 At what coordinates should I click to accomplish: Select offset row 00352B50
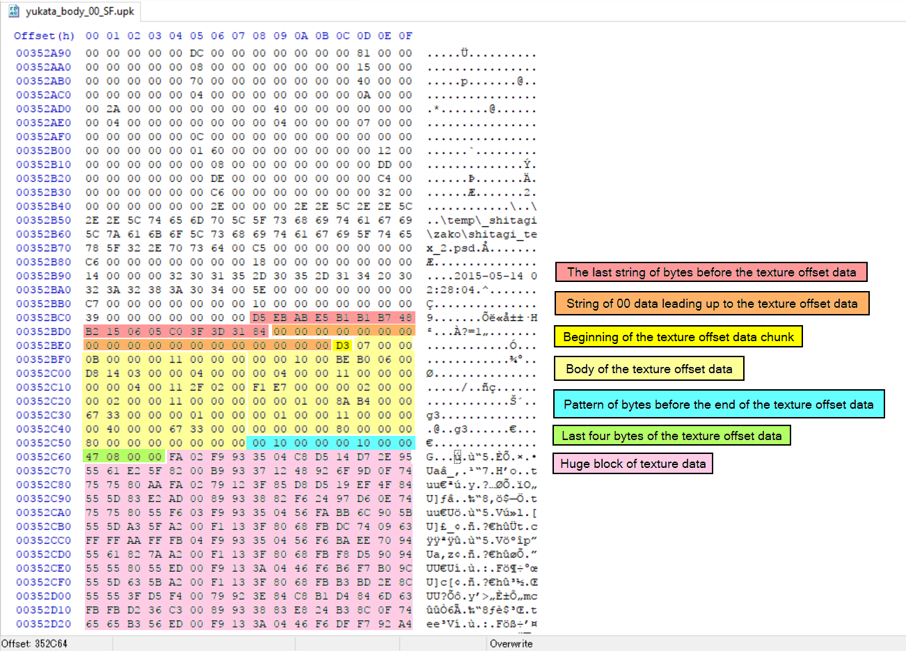point(44,220)
